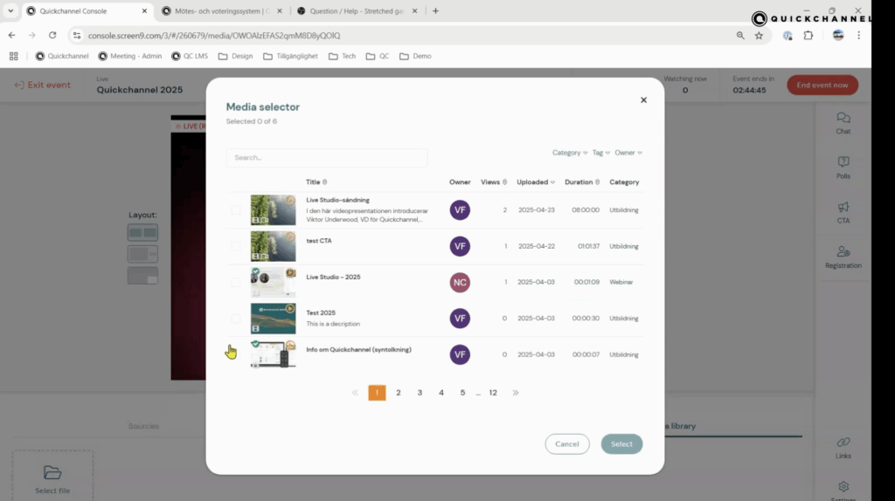The height and width of the screenshot is (501, 895).
Task: Go to pagination page 3
Action: (420, 393)
